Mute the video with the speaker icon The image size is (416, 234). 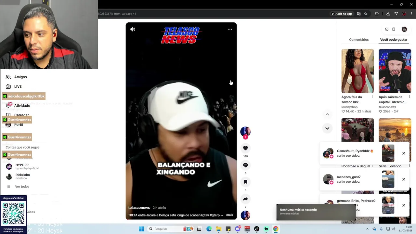click(133, 29)
